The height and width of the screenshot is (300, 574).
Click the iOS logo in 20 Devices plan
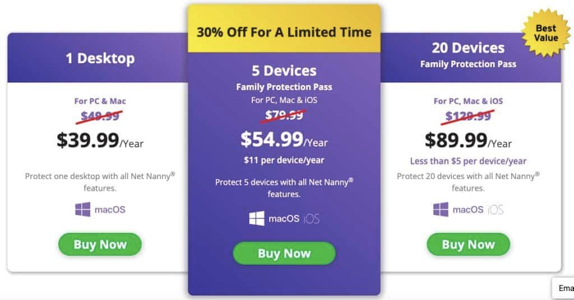[495, 210]
